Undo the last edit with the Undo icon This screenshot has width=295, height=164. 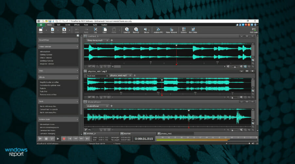click(x=77, y=30)
